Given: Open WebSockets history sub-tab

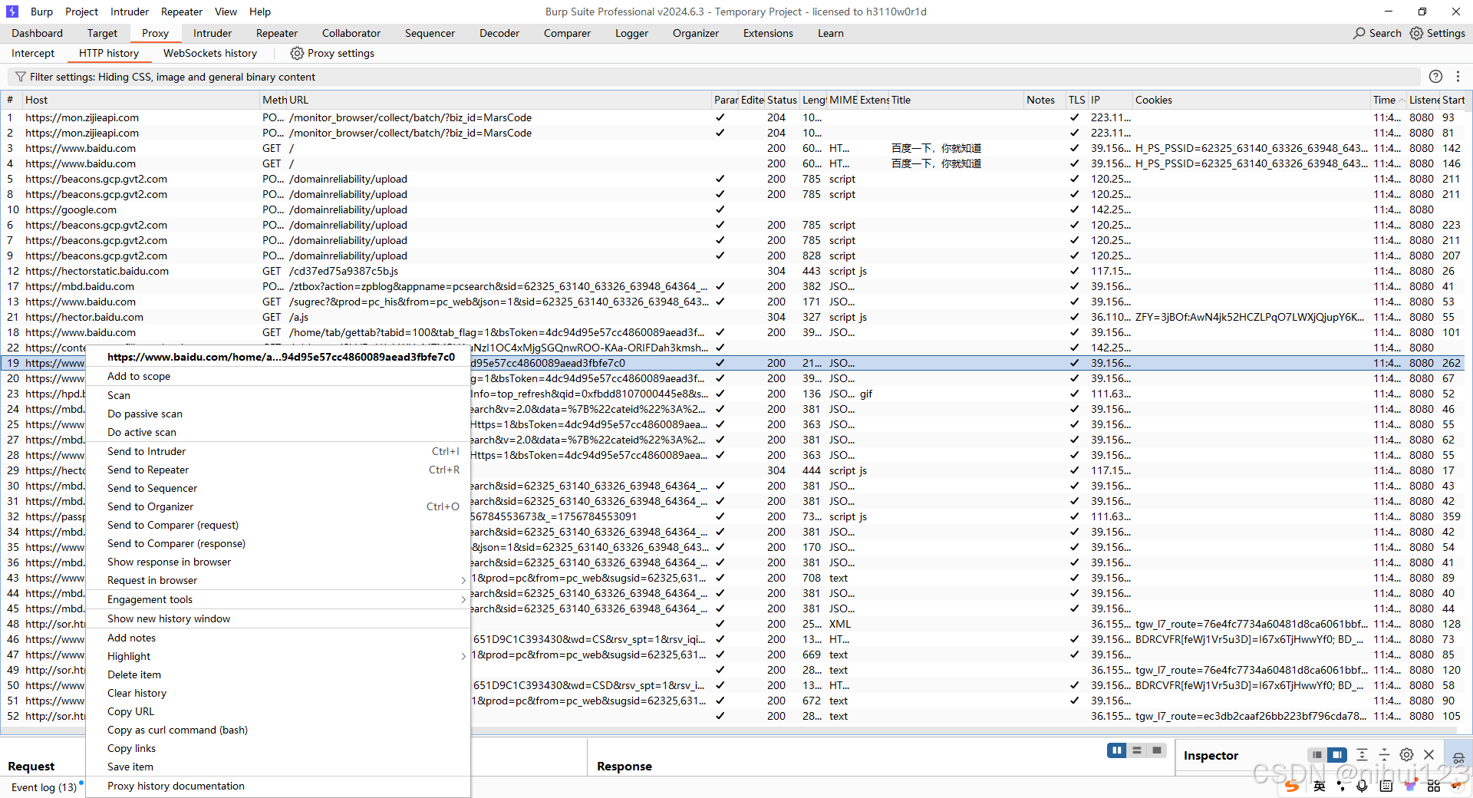Looking at the screenshot, I should coord(210,53).
